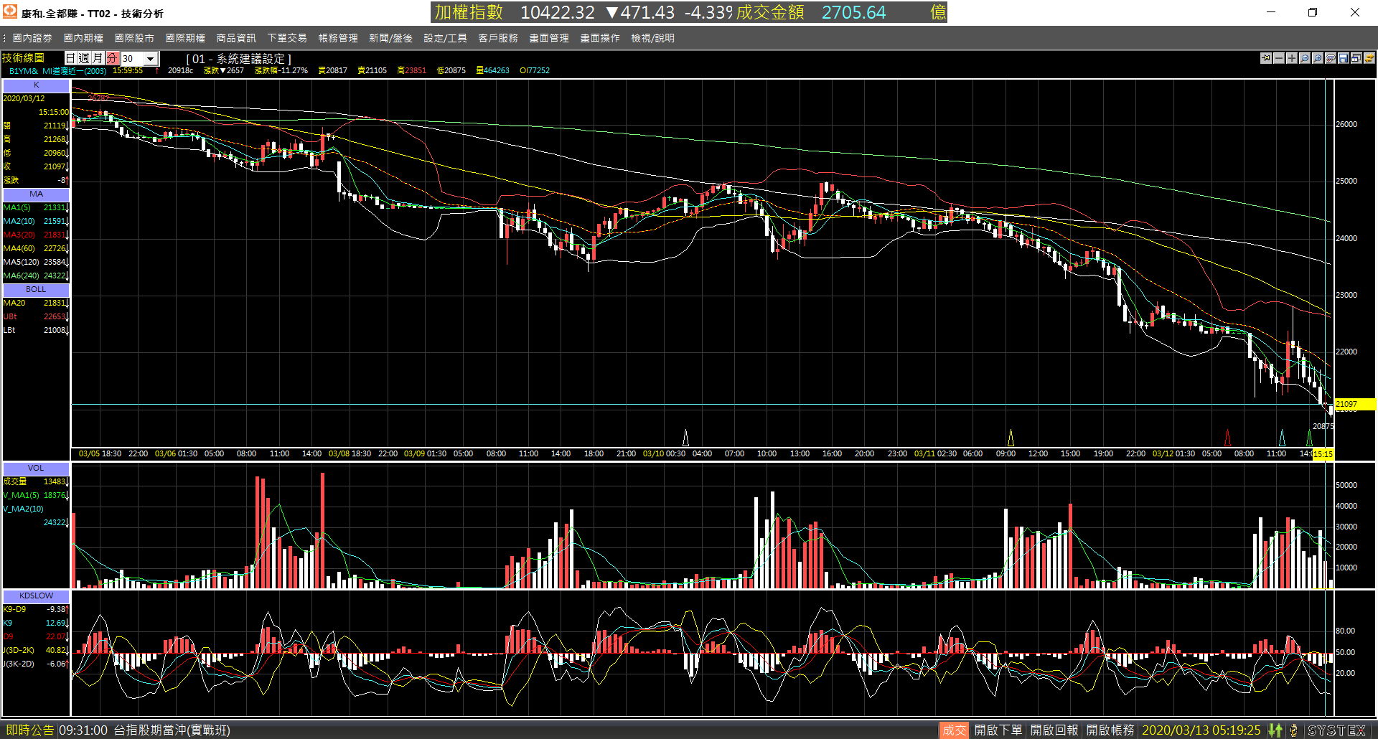Open the 畫面操作 menu

point(600,38)
